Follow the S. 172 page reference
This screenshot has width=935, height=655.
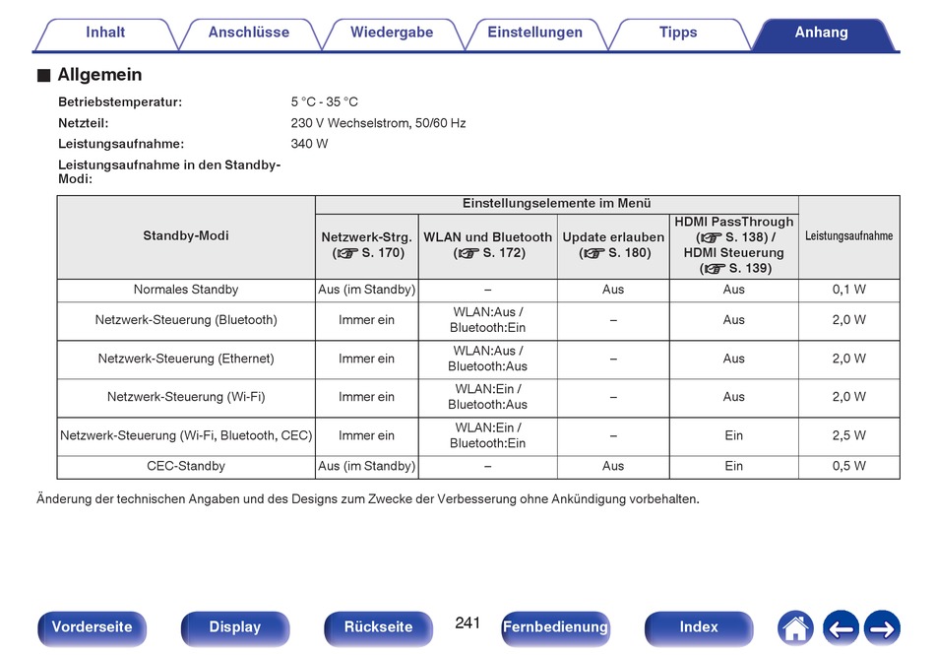[489, 253]
